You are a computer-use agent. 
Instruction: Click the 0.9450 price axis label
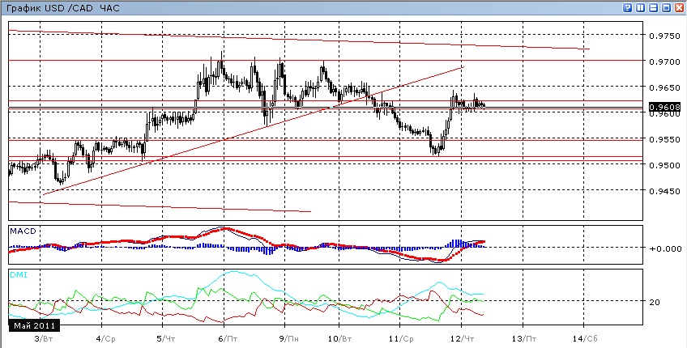click(664, 191)
